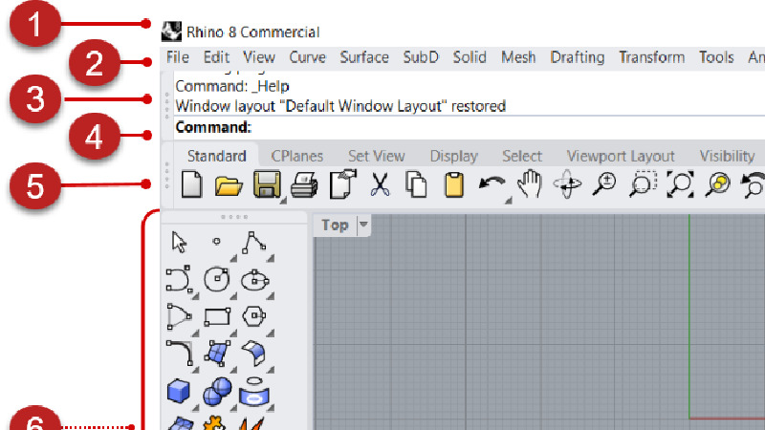Open the Edit menu
This screenshot has height=430, width=765.
[216, 57]
